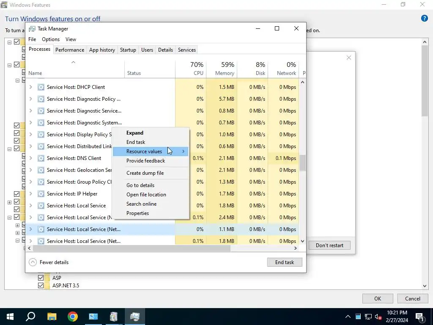Switch to the Users tab
This screenshot has width=433, height=325.
pyautogui.click(x=147, y=50)
